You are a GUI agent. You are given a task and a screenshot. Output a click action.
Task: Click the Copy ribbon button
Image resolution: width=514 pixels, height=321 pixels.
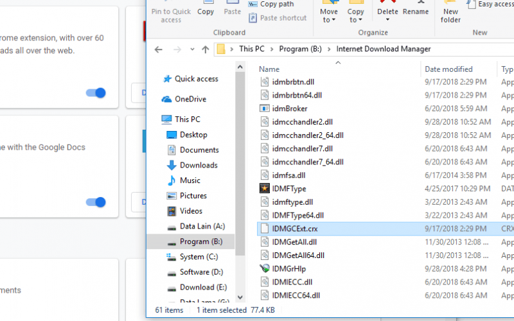point(206,8)
